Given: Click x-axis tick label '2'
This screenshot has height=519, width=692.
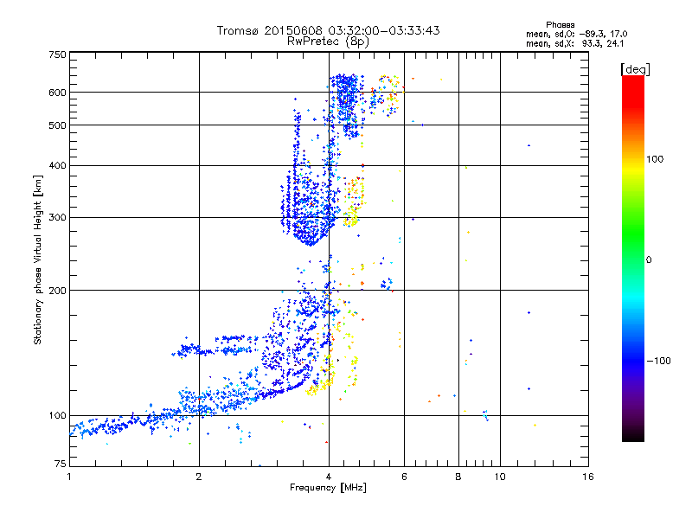Looking at the screenshot, I should pos(199,477).
